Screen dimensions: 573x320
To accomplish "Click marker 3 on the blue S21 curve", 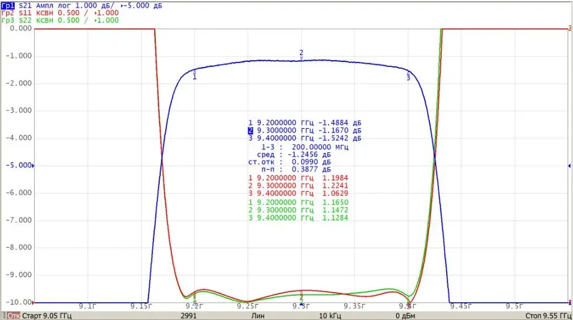I will (408, 76).
